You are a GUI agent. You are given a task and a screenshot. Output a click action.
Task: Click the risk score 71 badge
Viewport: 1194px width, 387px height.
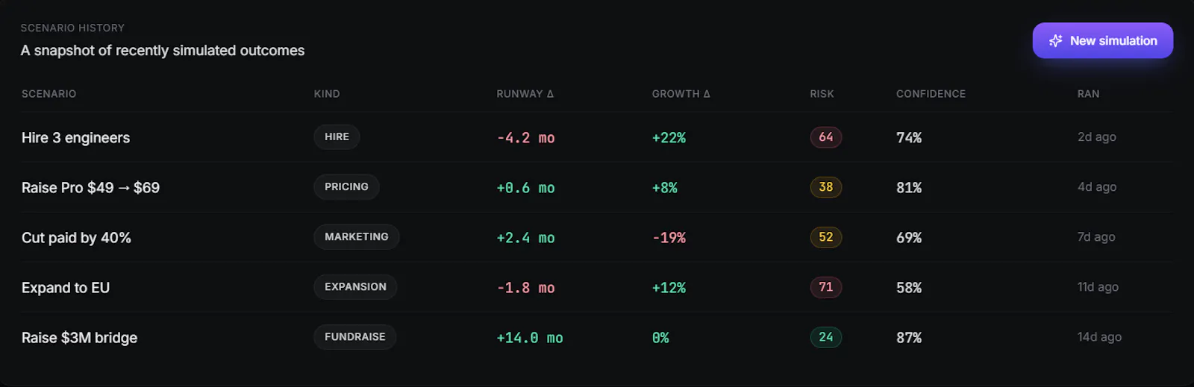click(x=826, y=287)
